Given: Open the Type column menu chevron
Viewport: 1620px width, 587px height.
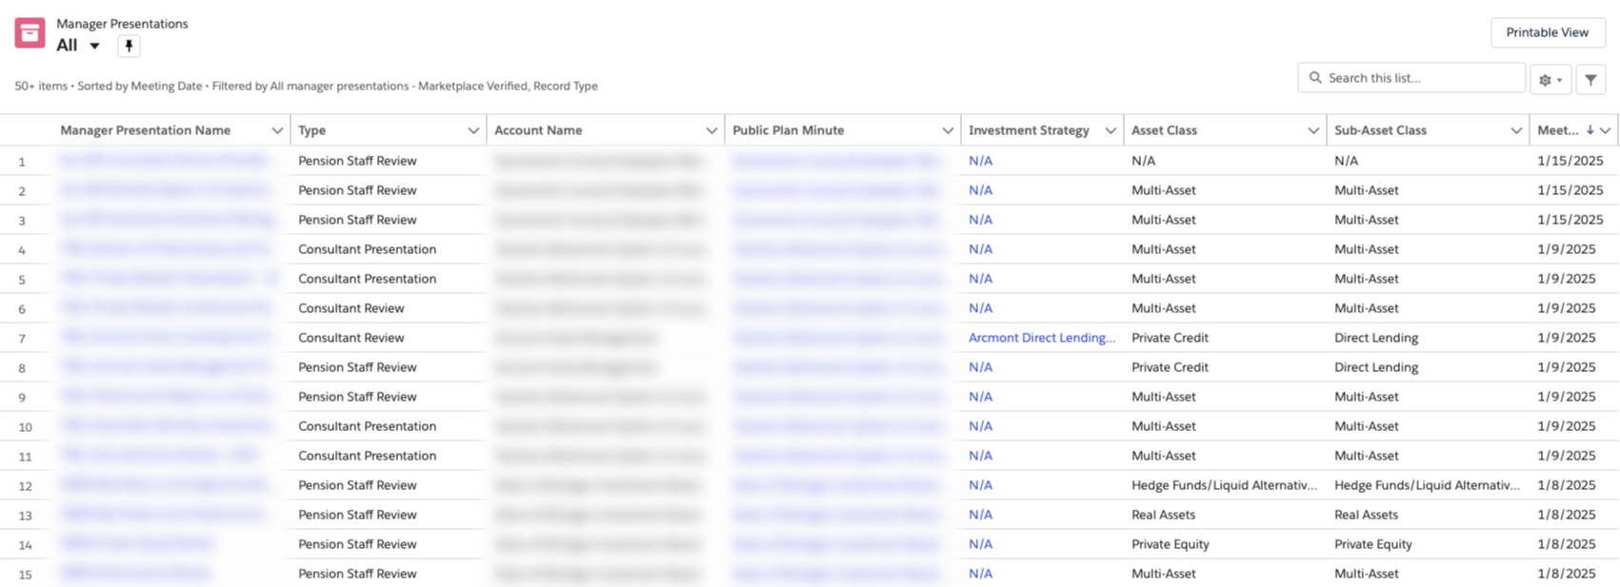Looking at the screenshot, I should pyautogui.click(x=473, y=130).
